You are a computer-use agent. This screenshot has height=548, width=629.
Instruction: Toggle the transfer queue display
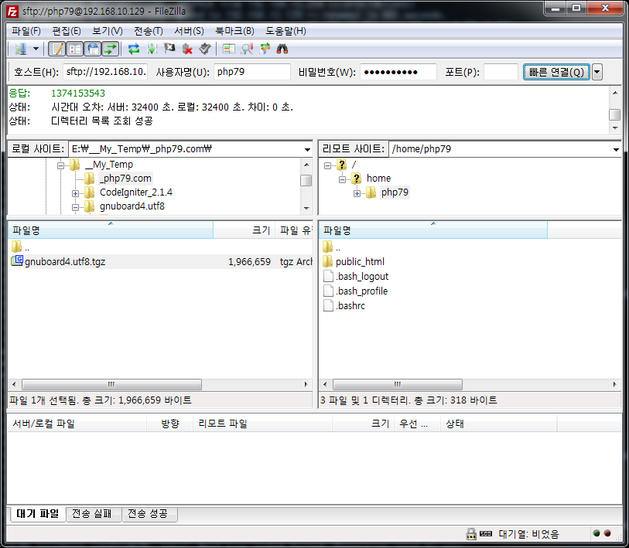[111, 49]
